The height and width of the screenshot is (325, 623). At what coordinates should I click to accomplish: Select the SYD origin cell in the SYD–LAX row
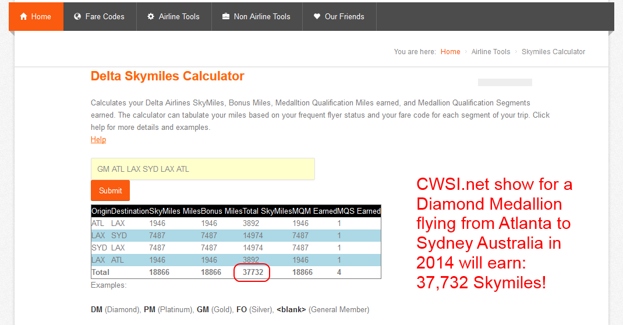[x=100, y=248]
